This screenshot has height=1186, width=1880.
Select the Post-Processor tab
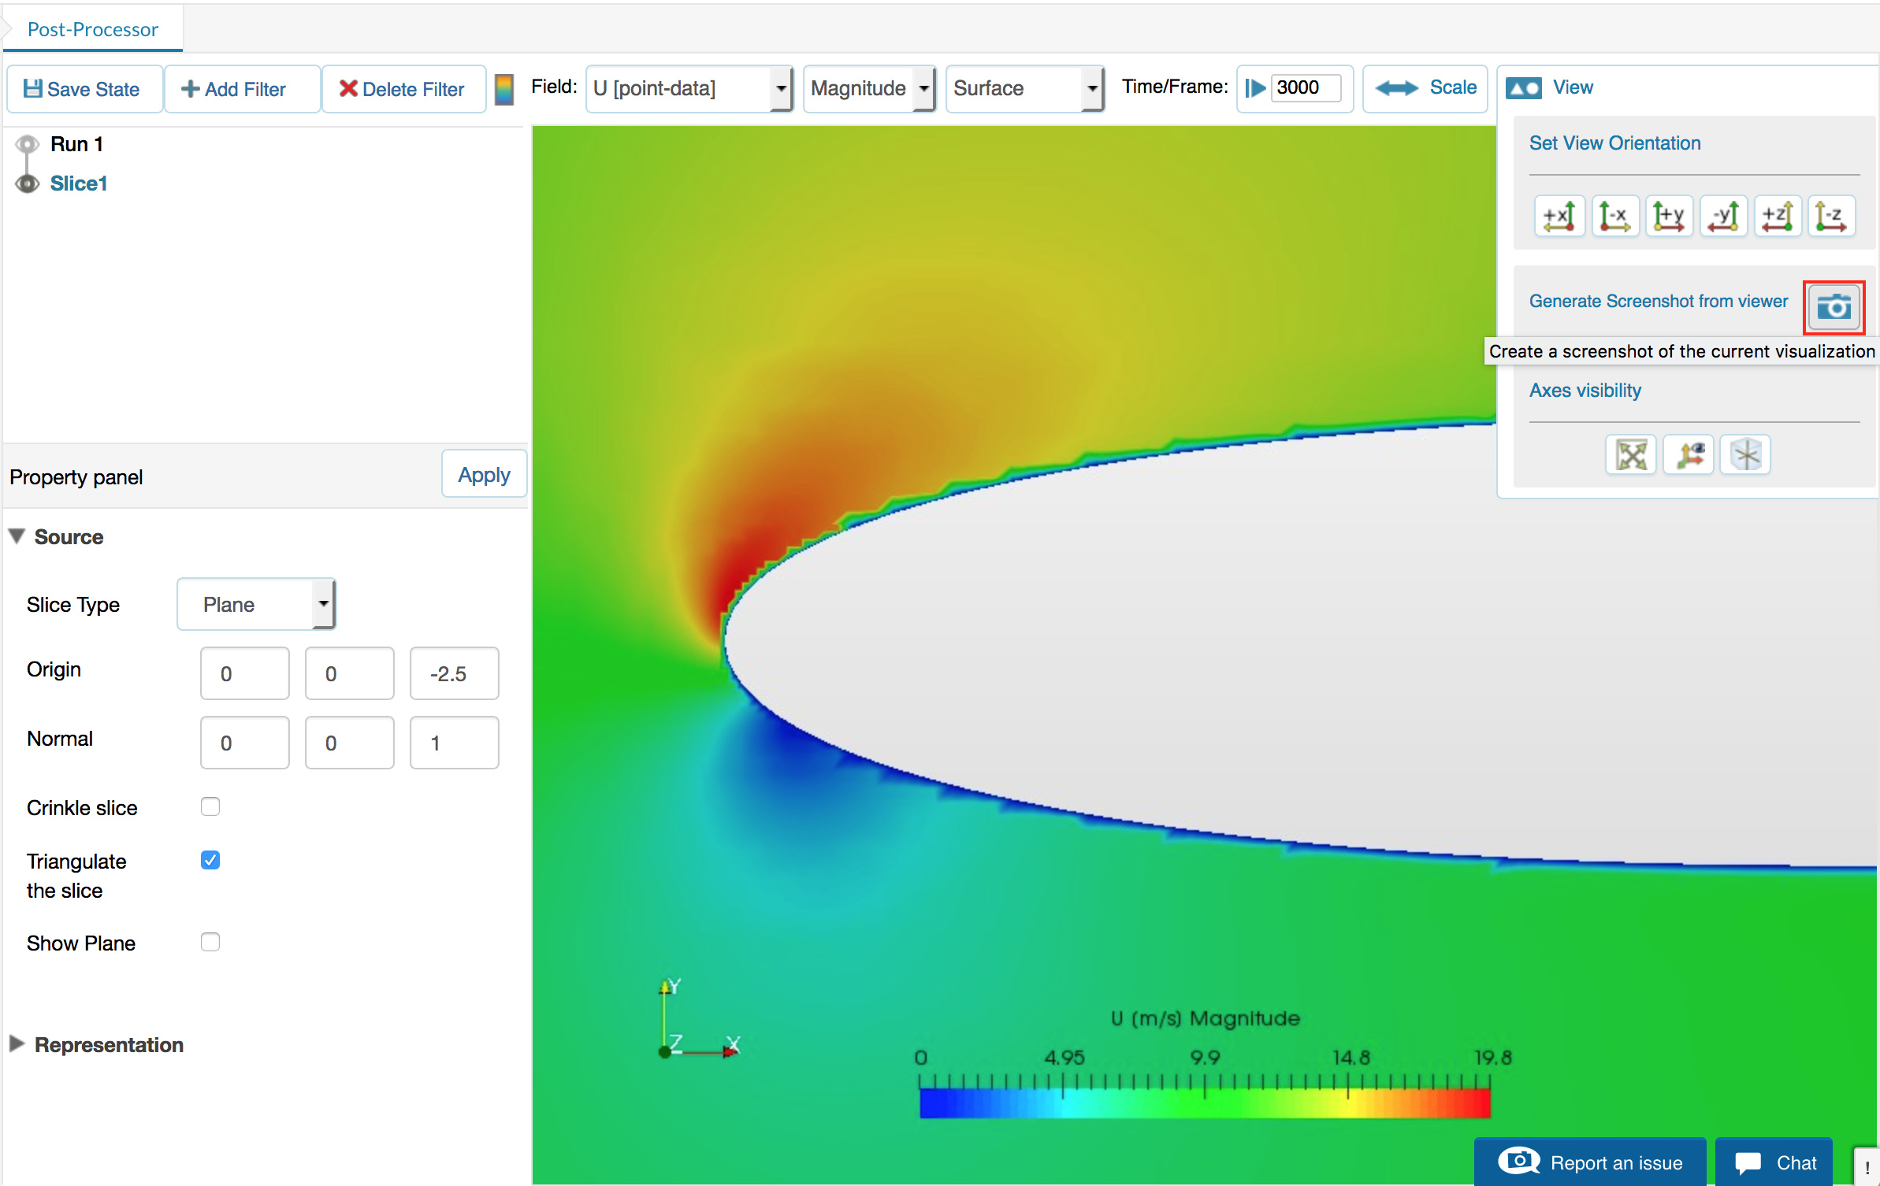pos(92,29)
